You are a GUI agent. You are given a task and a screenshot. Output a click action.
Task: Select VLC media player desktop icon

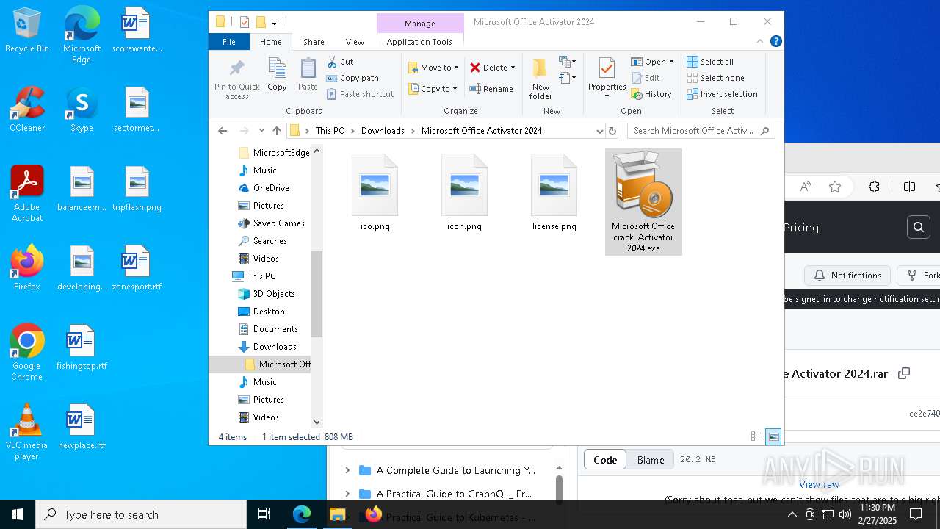point(27,432)
